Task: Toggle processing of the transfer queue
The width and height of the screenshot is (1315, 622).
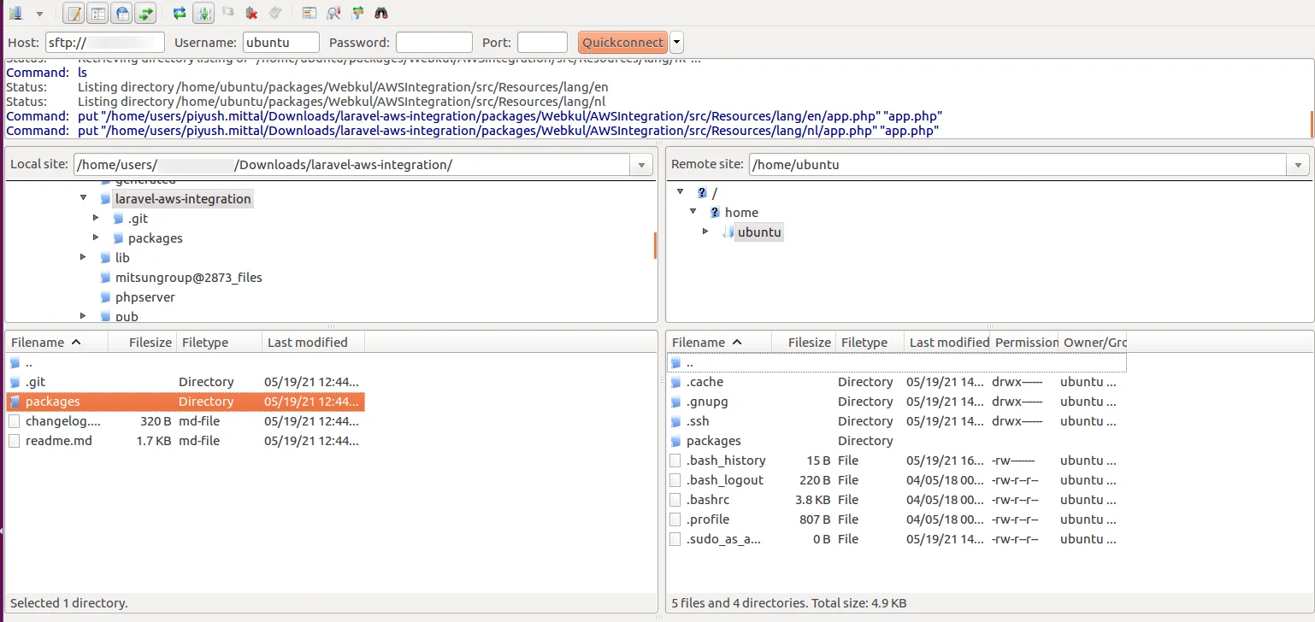Action: coord(203,13)
